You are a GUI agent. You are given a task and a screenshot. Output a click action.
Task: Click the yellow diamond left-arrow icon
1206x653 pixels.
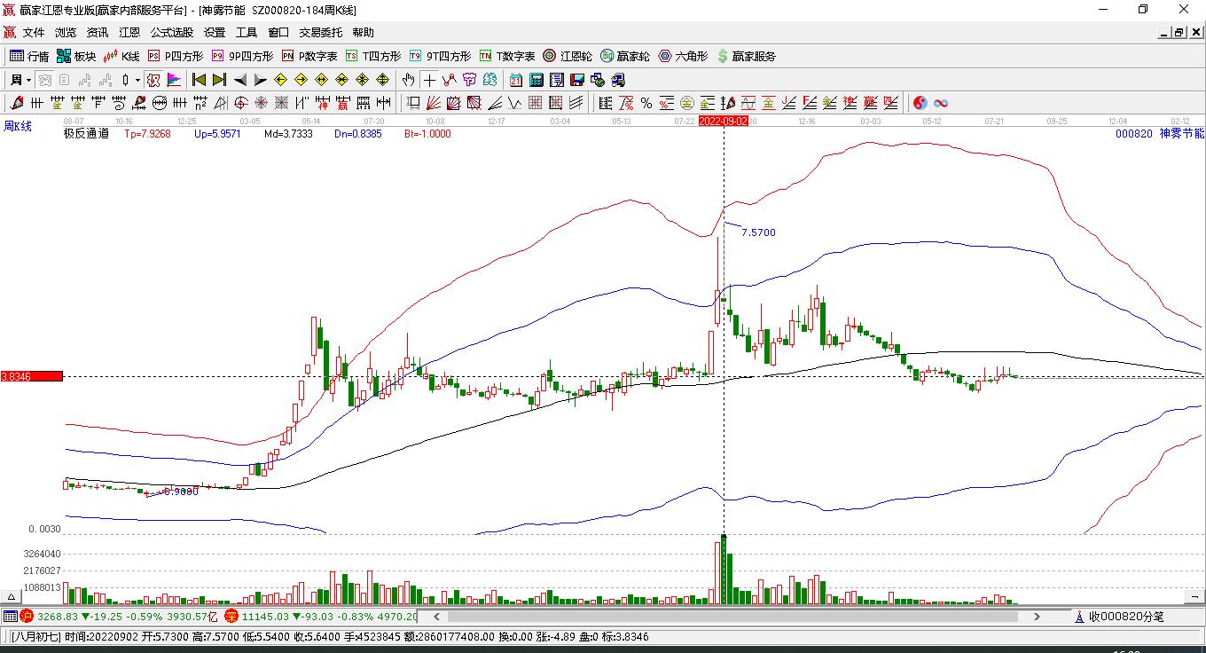click(281, 80)
